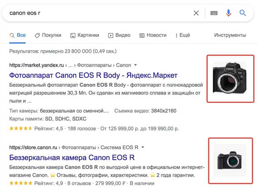
Task: Click 'Съемка видео: 3840x2160' text
Action: point(145,111)
